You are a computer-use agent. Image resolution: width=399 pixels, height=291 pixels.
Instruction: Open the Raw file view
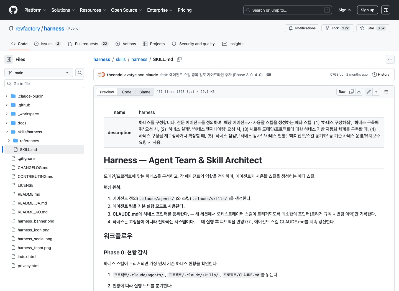[342, 92]
